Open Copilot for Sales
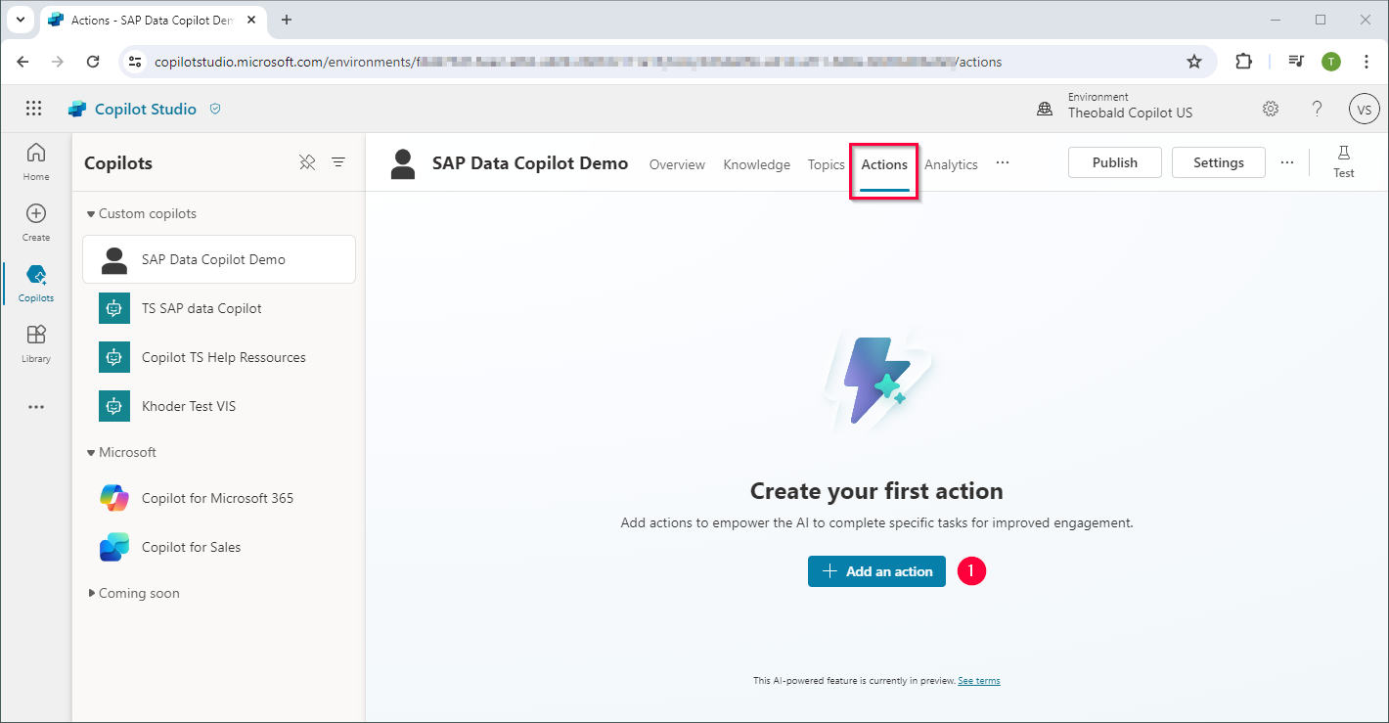This screenshot has height=723, width=1389. point(219,547)
